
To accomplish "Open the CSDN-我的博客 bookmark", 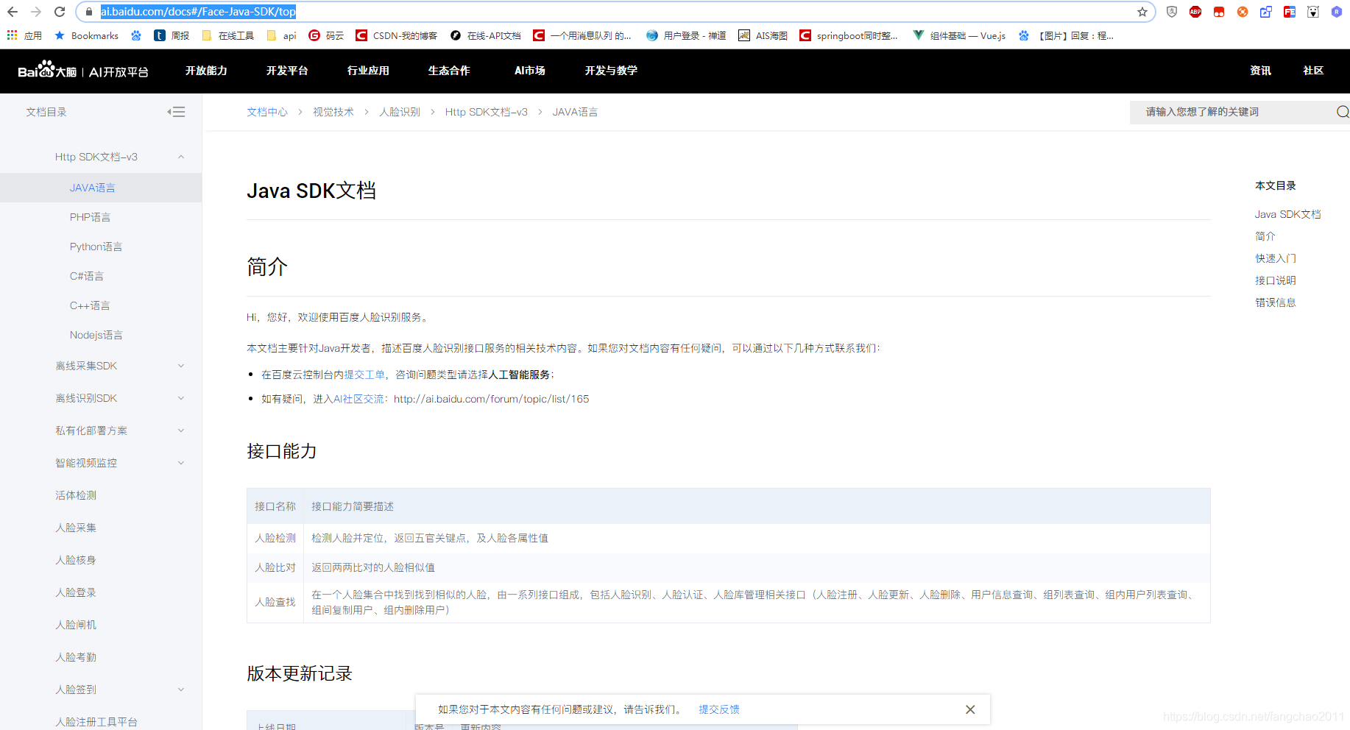I will [x=396, y=35].
